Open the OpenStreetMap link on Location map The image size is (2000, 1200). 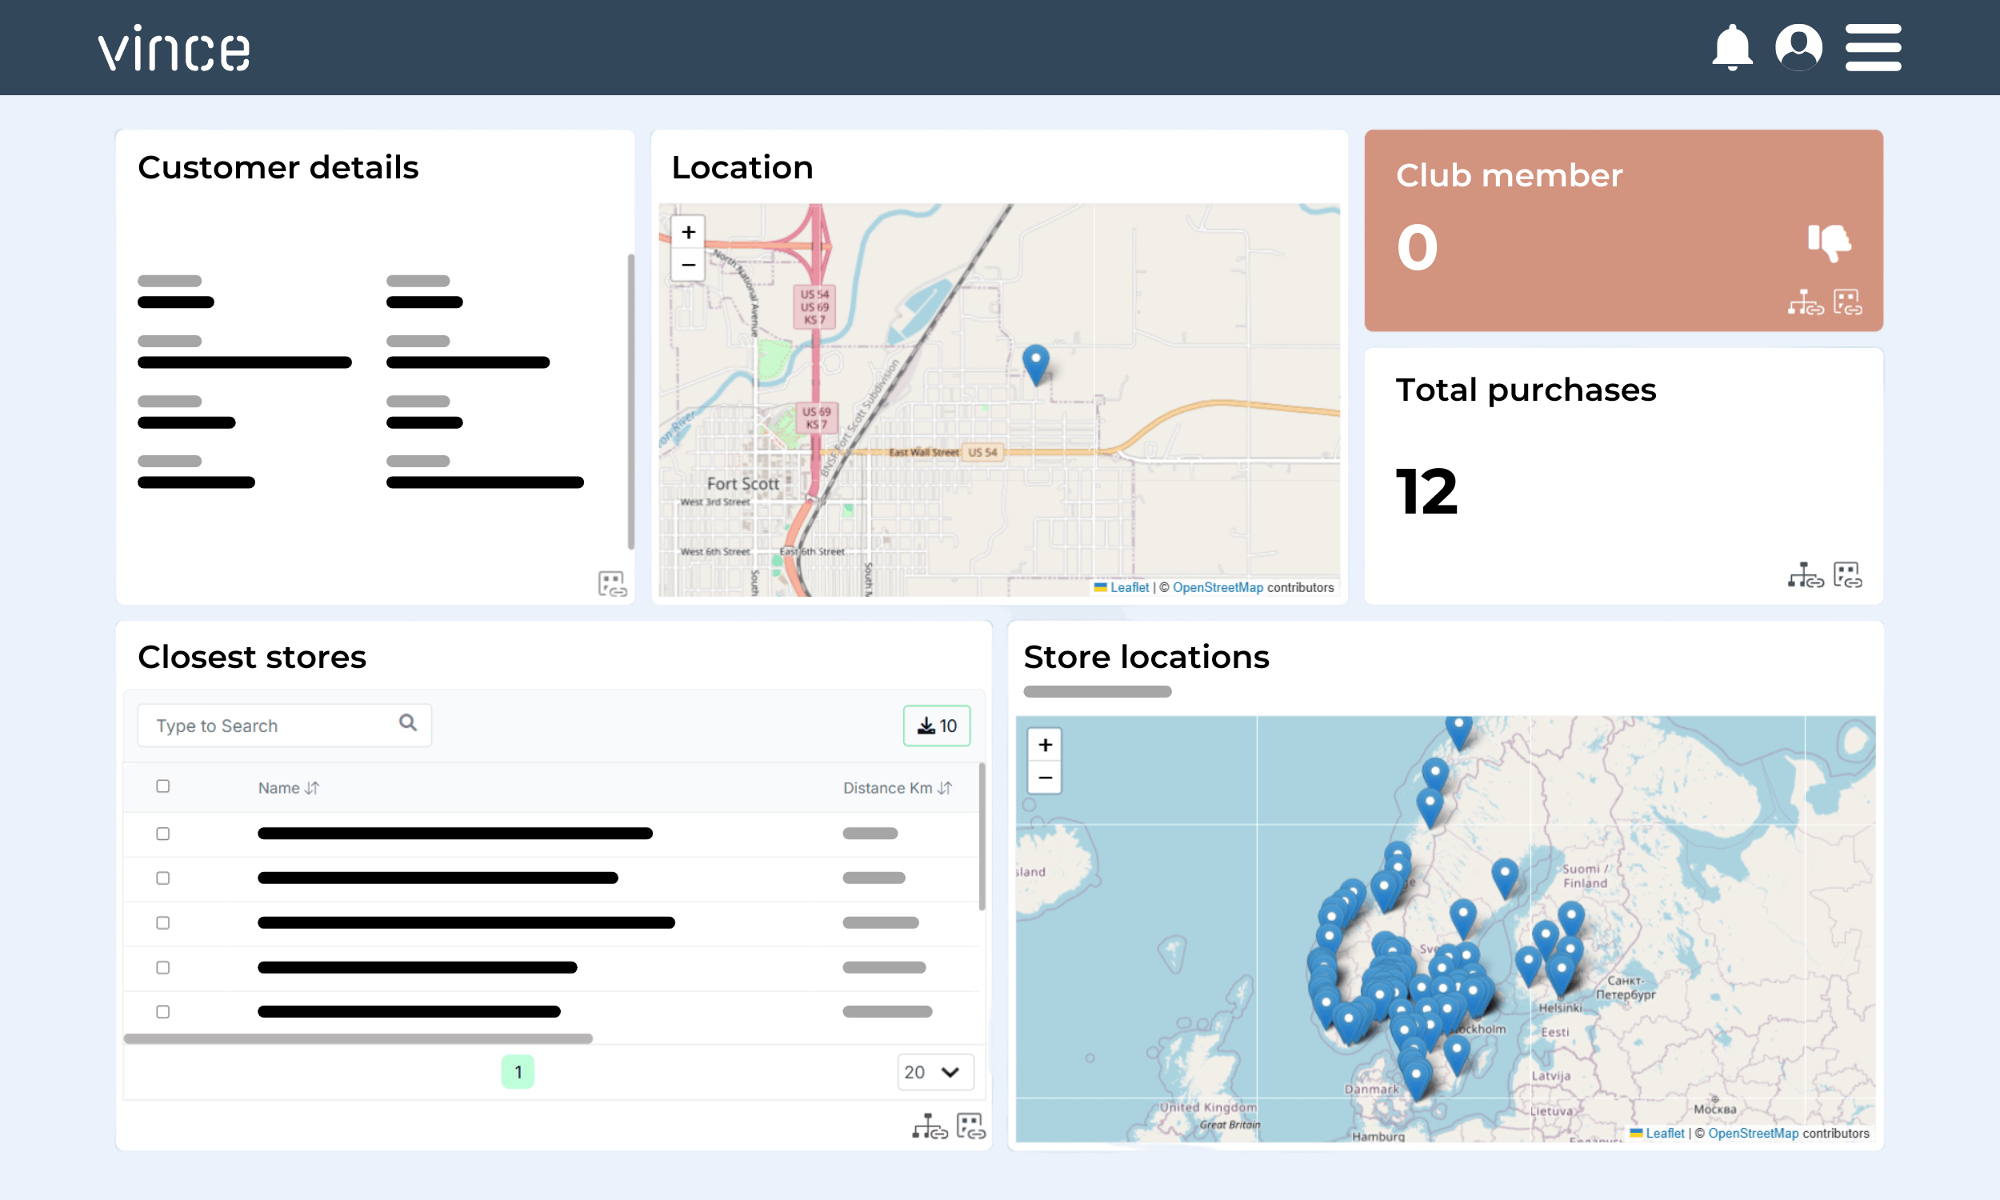(1217, 587)
